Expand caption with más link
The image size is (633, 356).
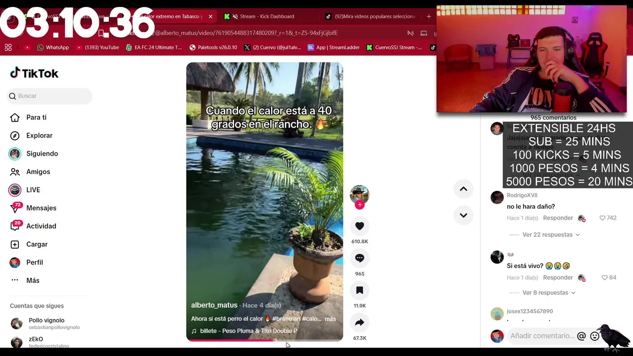pyautogui.click(x=330, y=319)
